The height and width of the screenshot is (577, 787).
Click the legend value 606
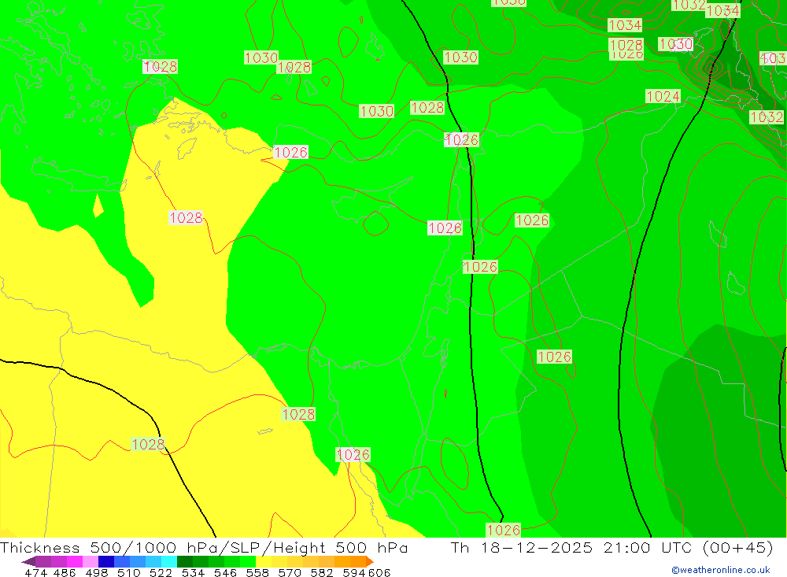click(379, 572)
